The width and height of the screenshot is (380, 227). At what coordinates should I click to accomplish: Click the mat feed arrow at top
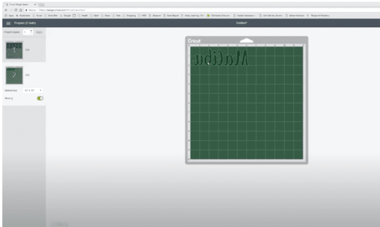click(246, 41)
